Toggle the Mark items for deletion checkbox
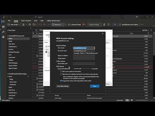This screenshot has height=116, width=155. pos(61,74)
